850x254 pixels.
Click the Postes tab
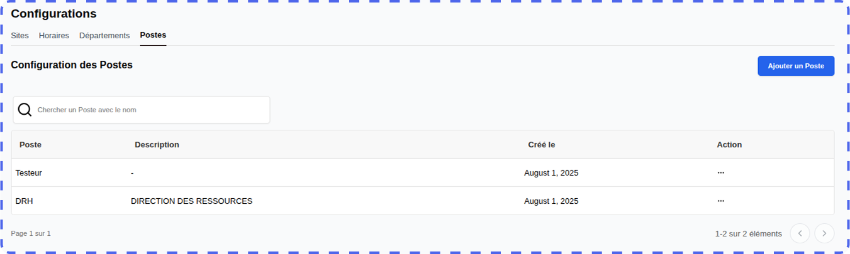153,35
